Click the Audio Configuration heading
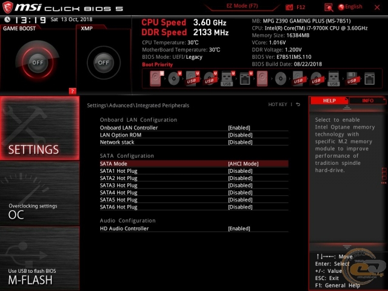This screenshot has width=388, height=291. 128,221
